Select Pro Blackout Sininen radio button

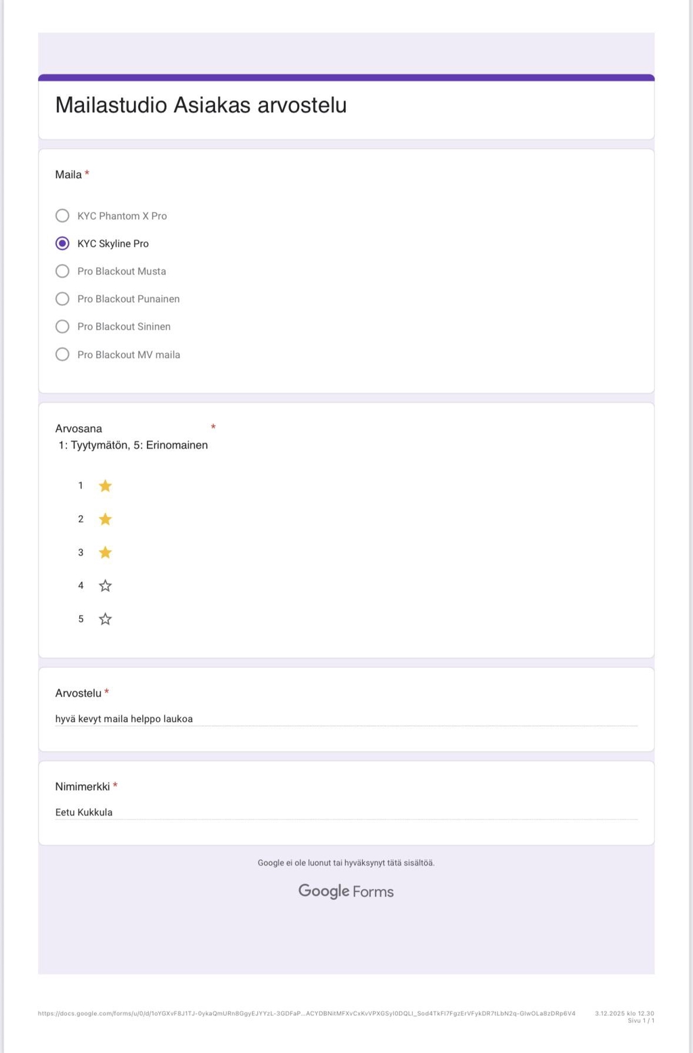[62, 327]
